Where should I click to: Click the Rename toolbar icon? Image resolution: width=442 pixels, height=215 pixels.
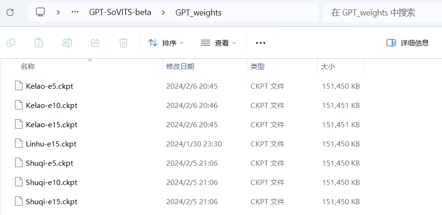point(67,43)
